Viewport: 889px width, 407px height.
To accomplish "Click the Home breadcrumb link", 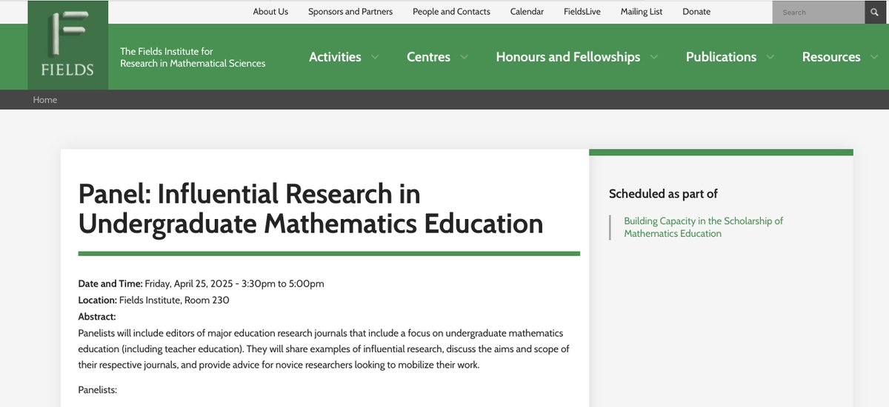I will tap(45, 100).
